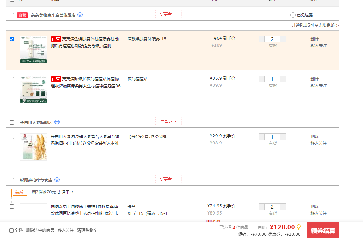Open 锐图森柏笙专卖店 store name
This screenshot has width=363, height=238.
click(x=36, y=180)
